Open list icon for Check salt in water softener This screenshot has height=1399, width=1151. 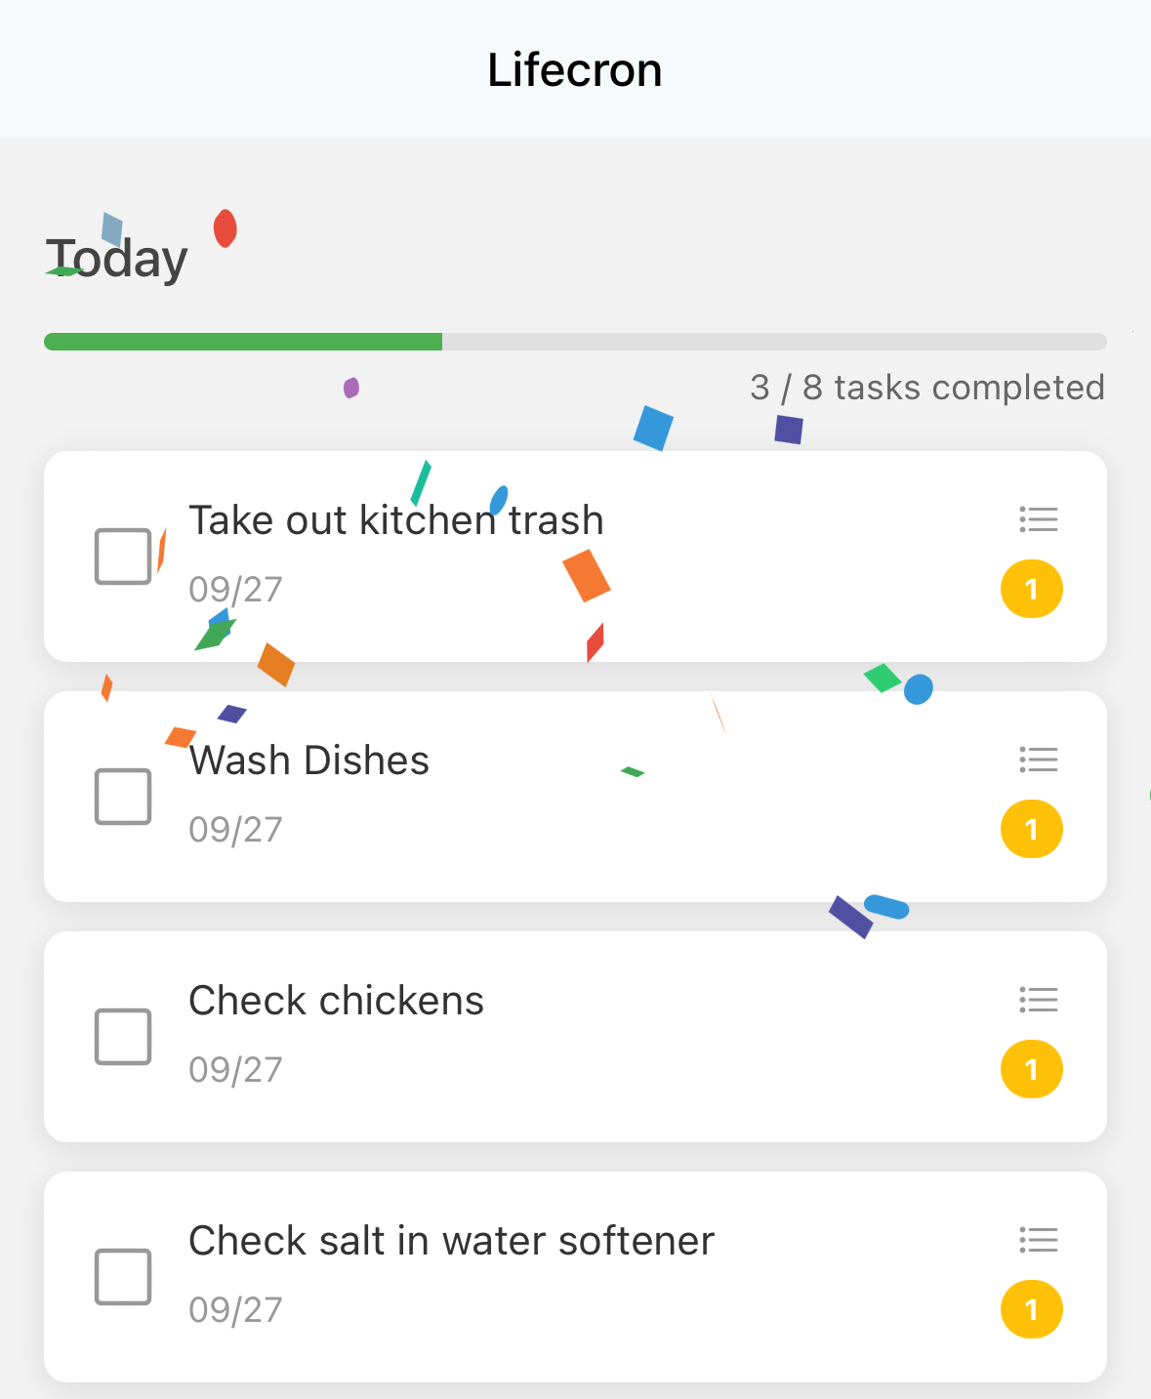coord(1038,1240)
